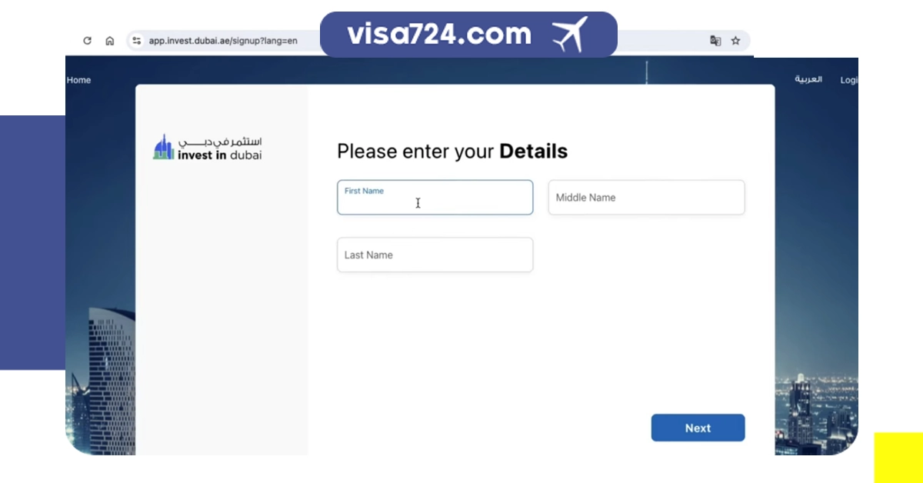Click the dark blue panel on left edge
Screen dimensions: 923x483
tap(32, 242)
